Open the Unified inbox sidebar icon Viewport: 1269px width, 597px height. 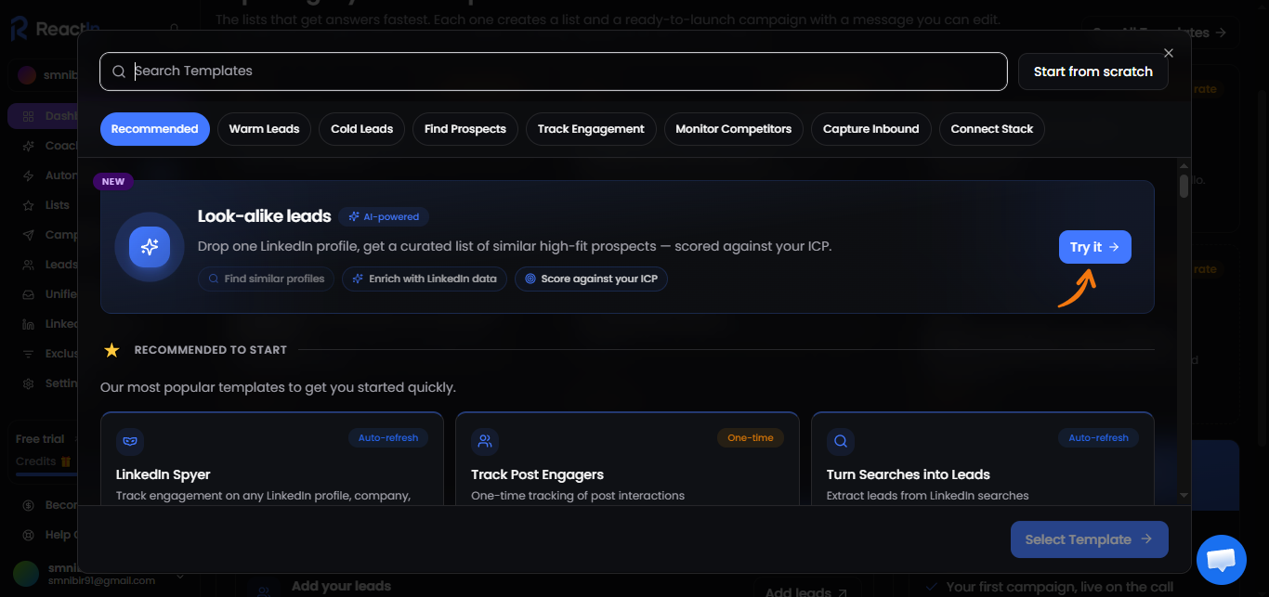click(27, 294)
